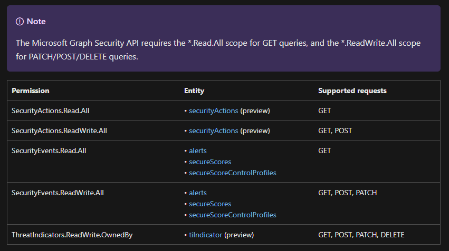Open secureScoreControlProfiles link in SecurityEvents.ReadWrite.All row
Viewport: 449px width, 251px height.
tap(233, 215)
